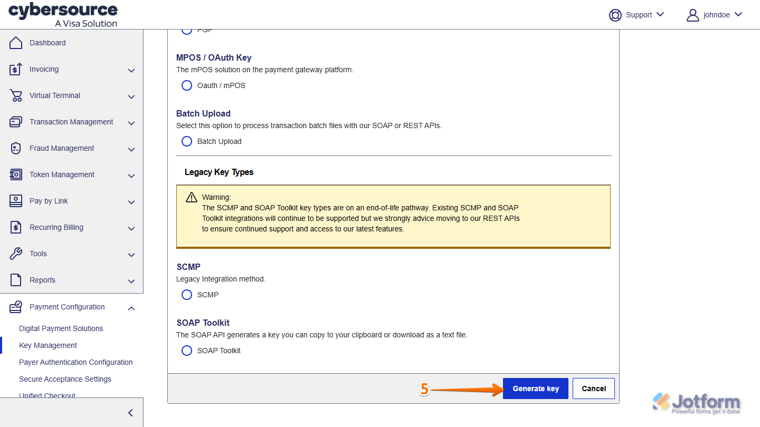The width and height of the screenshot is (760, 427).
Task: Expand the Virtual Terminal chevron
Action: coord(131,96)
